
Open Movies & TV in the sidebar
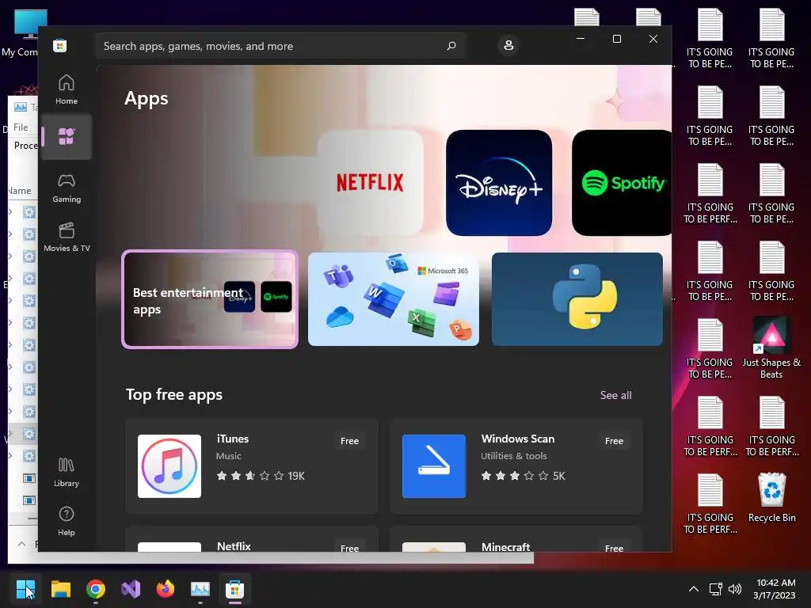67,237
